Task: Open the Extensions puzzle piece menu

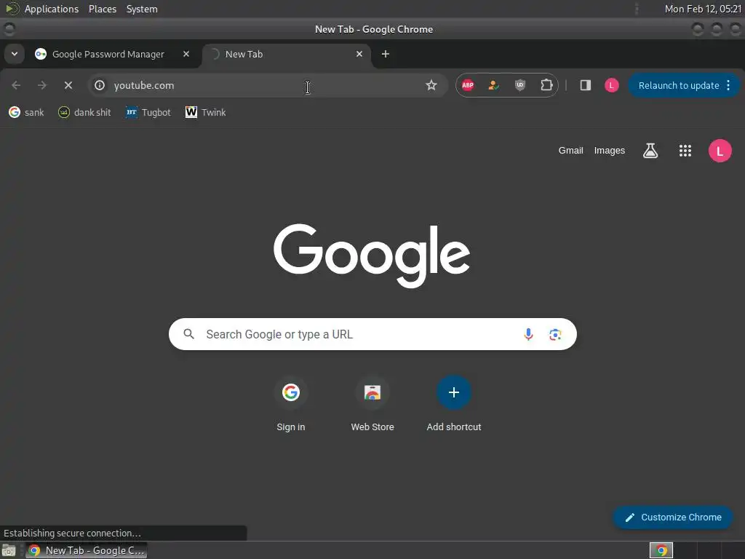Action: point(546,86)
